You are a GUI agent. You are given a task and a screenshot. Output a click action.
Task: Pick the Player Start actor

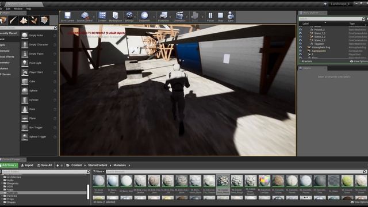pyautogui.click(x=39, y=72)
